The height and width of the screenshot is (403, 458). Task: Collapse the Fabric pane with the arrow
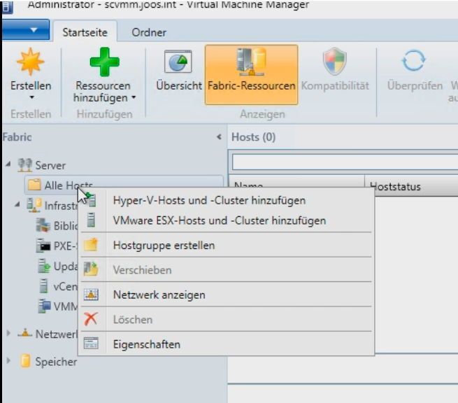coord(219,136)
